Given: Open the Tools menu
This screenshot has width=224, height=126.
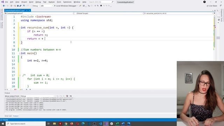Looking at the screenshot, I should tap(59, 2).
